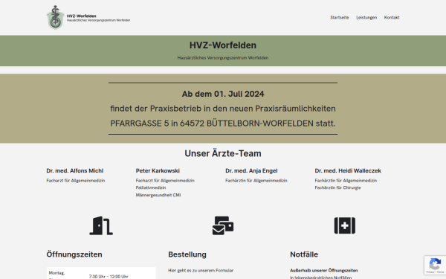The height and width of the screenshot is (279, 446).
Task: Click the Bestellung heading
Action: (x=187, y=254)
